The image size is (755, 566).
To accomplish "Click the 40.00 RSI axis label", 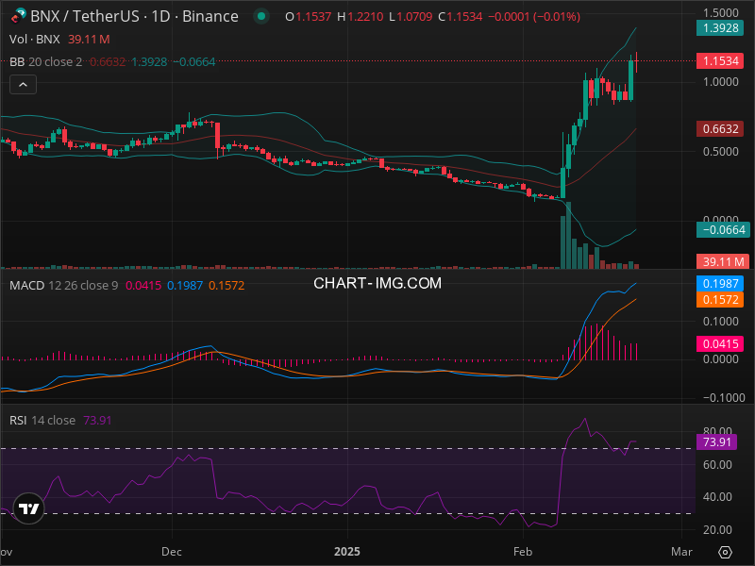I will point(717,497).
